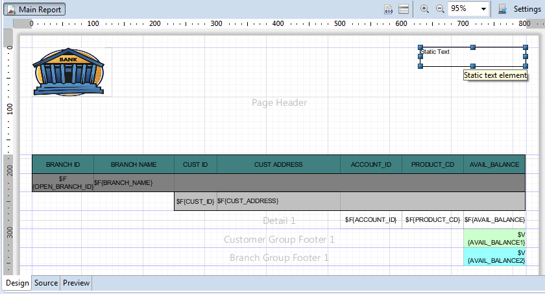Select the AVAIL_BALANCE column header
The image size is (545, 294).
tap(494, 164)
